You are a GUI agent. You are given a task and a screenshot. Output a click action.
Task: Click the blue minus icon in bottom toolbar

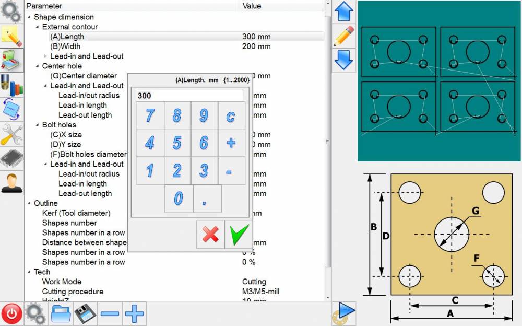point(110,313)
